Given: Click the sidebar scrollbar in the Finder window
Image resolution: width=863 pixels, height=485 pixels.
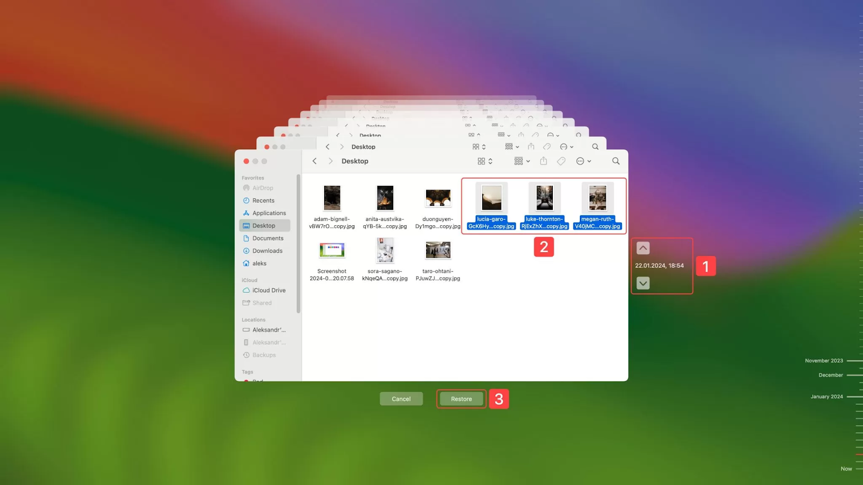Looking at the screenshot, I should click(x=298, y=244).
